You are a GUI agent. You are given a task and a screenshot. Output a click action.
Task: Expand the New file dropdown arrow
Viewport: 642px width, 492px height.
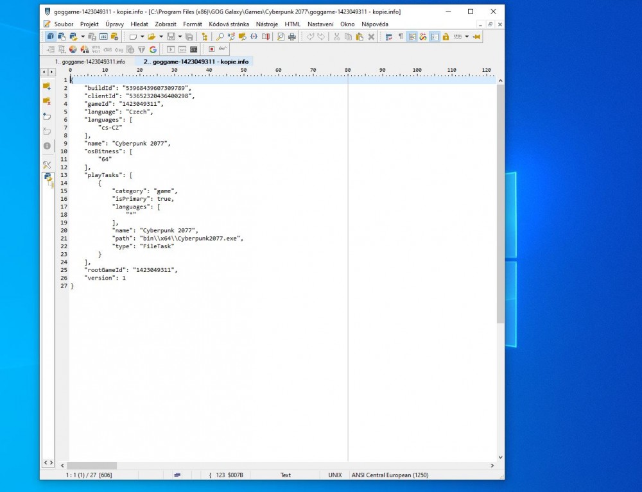point(142,37)
